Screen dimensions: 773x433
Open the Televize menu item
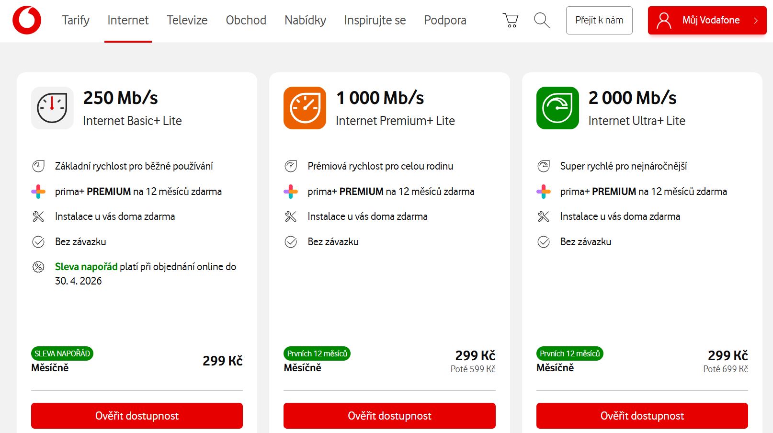pyautogui.click(x=187, y=20)
